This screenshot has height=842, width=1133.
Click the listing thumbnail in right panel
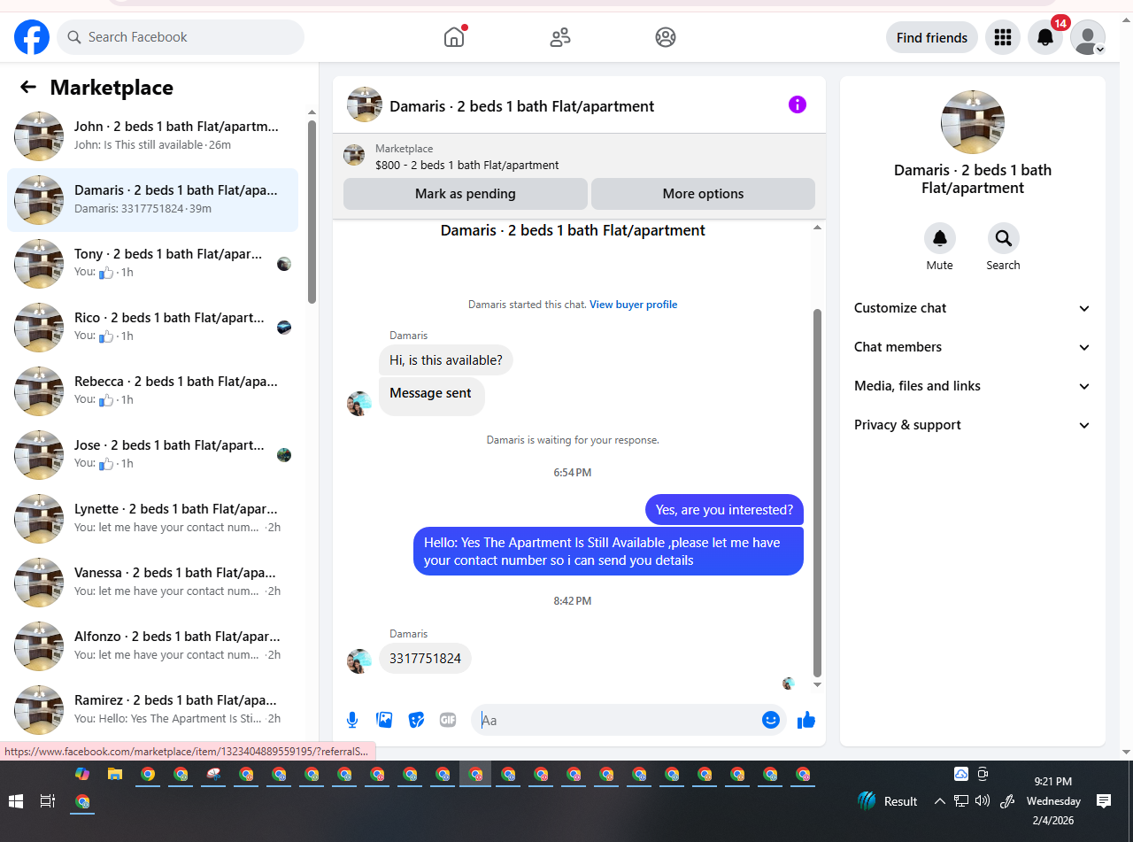point(973,122)
